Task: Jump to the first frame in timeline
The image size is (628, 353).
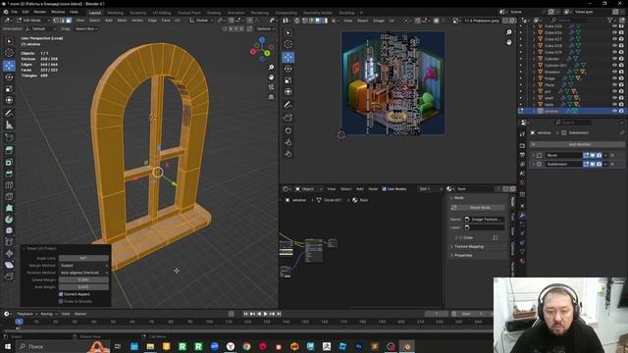Action: click(245, 314)
